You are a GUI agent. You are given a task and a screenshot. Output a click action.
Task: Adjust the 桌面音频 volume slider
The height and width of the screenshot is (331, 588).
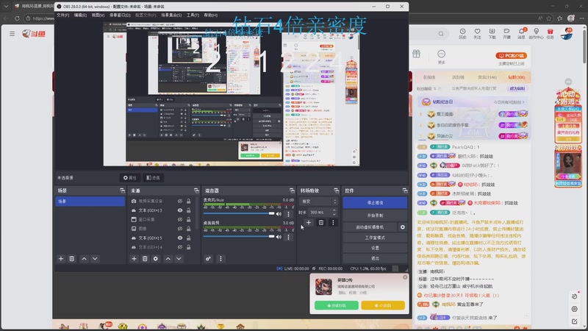(x=239, y=236)
